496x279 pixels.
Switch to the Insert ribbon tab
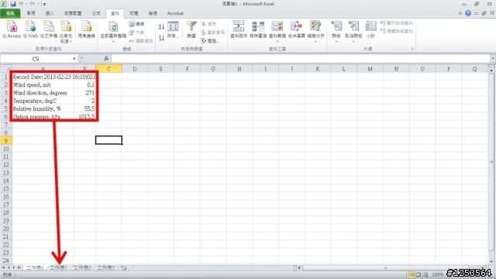pyautogui.click(x=50, y=13)
